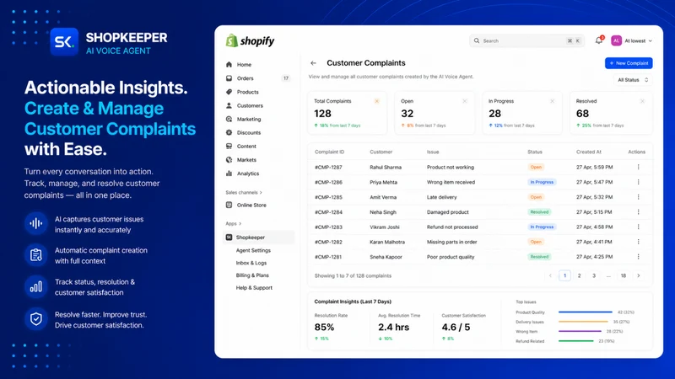Click the Open status badge for #CMP-1287
The width and height of the screenshot is (675, 379).
click(x=536, y=167)
